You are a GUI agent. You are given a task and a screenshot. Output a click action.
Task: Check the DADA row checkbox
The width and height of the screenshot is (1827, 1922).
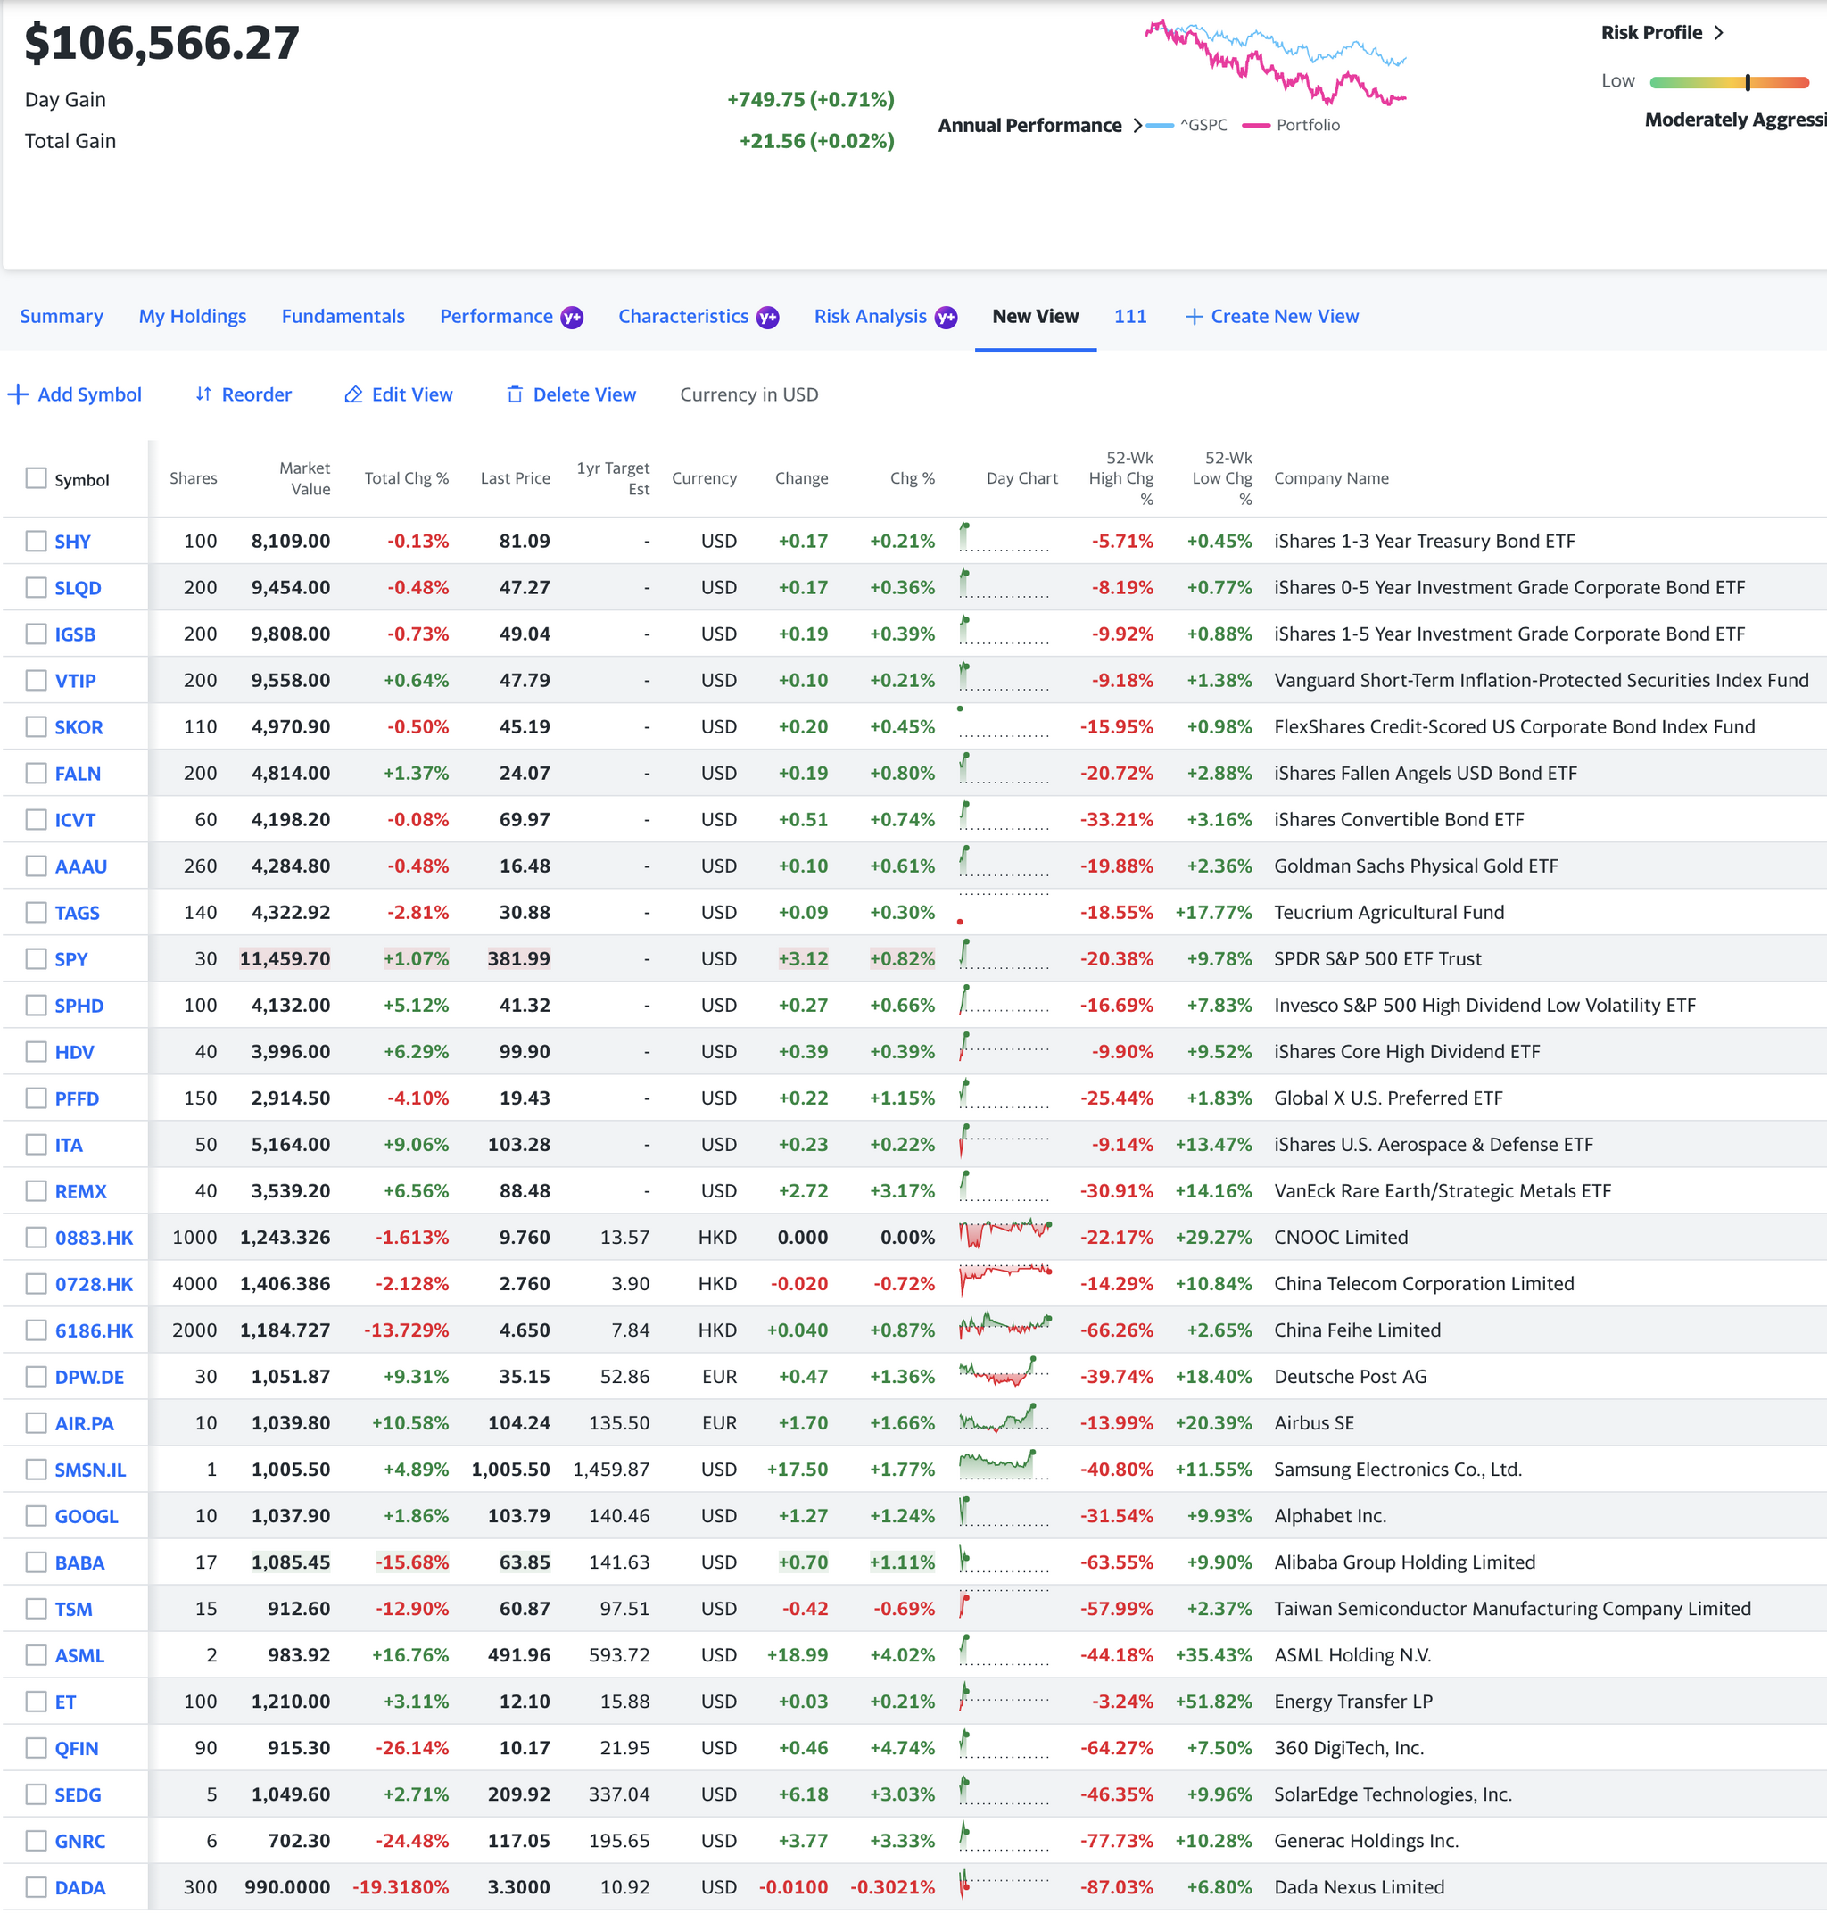[x=36, y=1887]
